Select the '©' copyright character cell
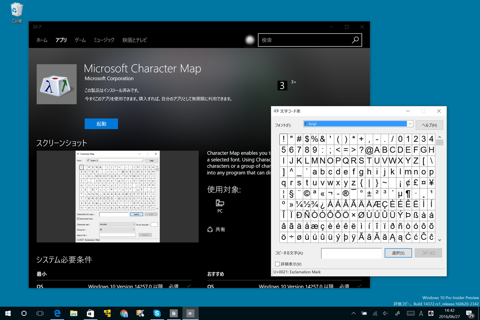 point(307,194)
